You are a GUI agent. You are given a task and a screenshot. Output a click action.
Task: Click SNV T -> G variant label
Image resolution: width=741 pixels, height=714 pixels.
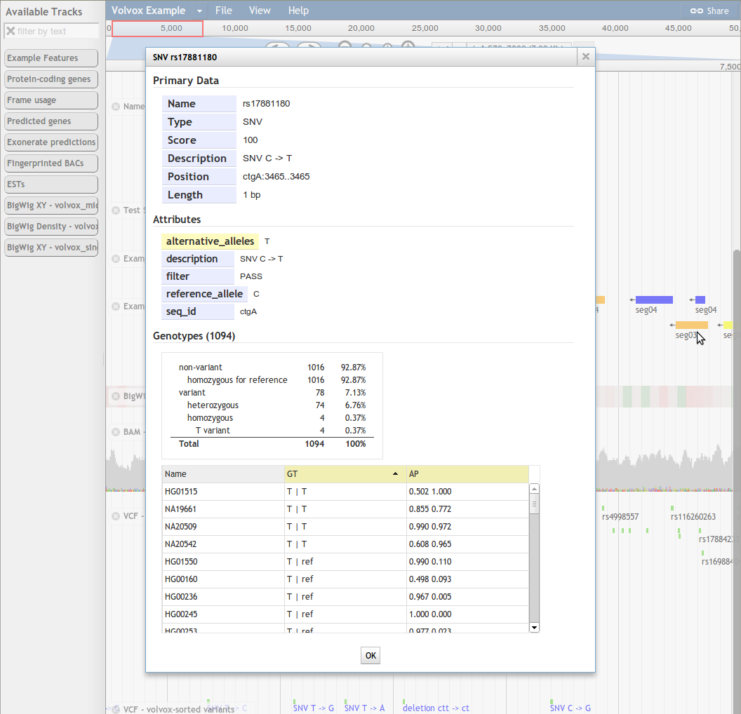point(314,708)
